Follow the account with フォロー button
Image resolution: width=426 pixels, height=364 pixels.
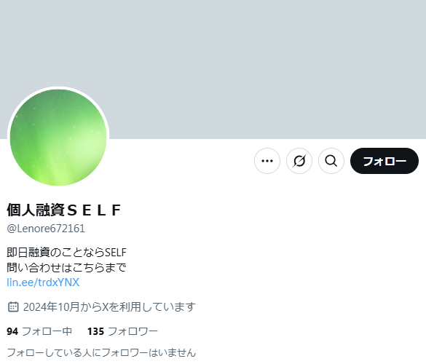point(384,161)
